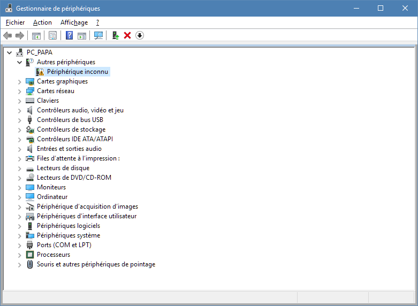The width and height of the screenshot is (418, 306).
Task: Select the Contrôleurs de stockage label
Action: click(x=71, y=129)
